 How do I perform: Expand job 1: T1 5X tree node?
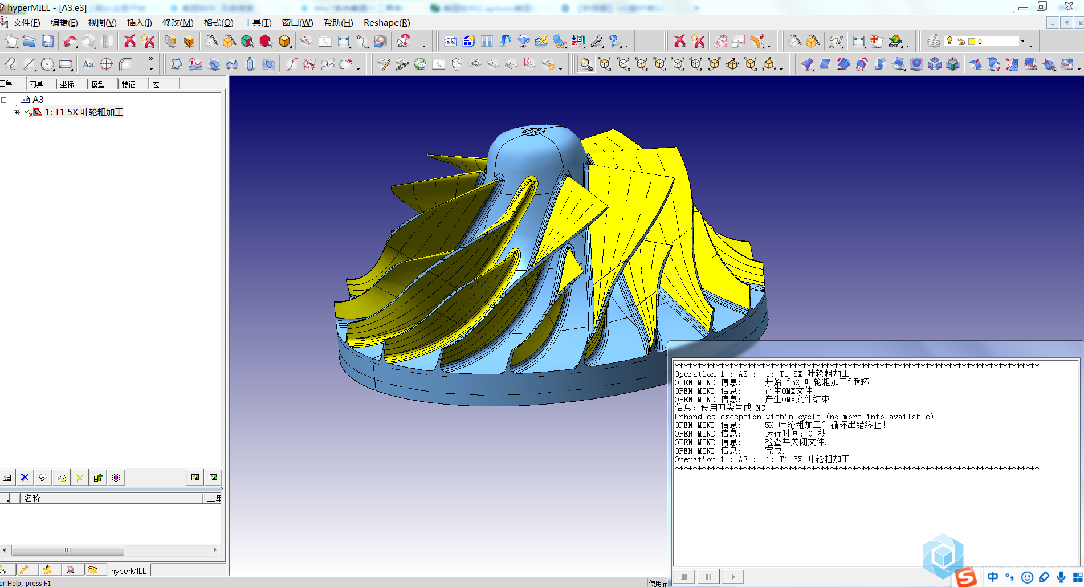(16, 112)
